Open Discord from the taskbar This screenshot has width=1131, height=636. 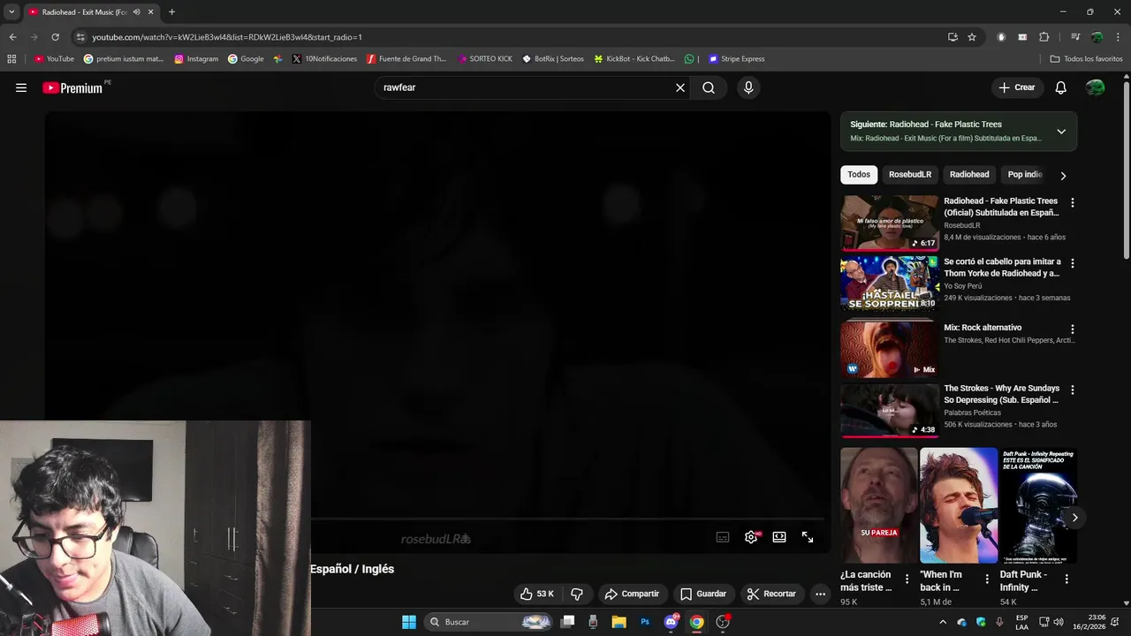(x=671, y=622)
